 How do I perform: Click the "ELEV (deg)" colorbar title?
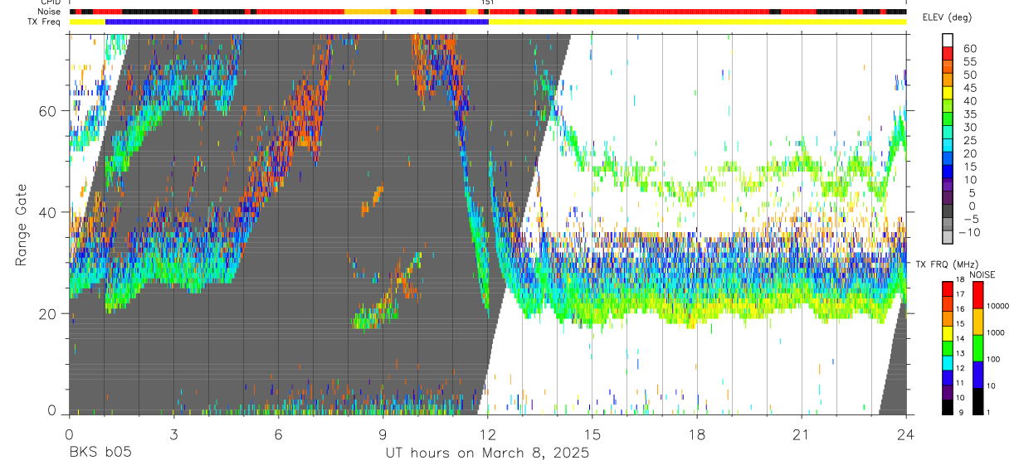click(947, 18)
